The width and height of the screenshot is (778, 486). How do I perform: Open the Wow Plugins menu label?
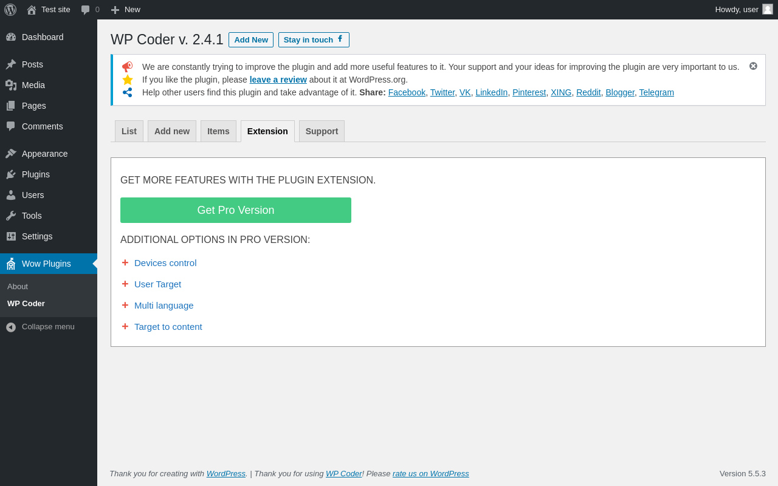click(46, 264)
